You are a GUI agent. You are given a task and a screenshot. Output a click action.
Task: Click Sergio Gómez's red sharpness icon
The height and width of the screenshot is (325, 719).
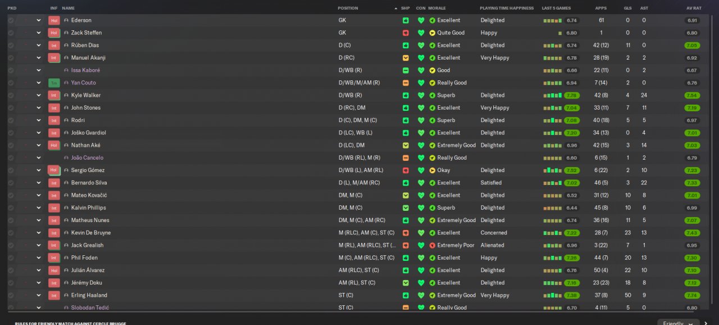coord(406,170)
